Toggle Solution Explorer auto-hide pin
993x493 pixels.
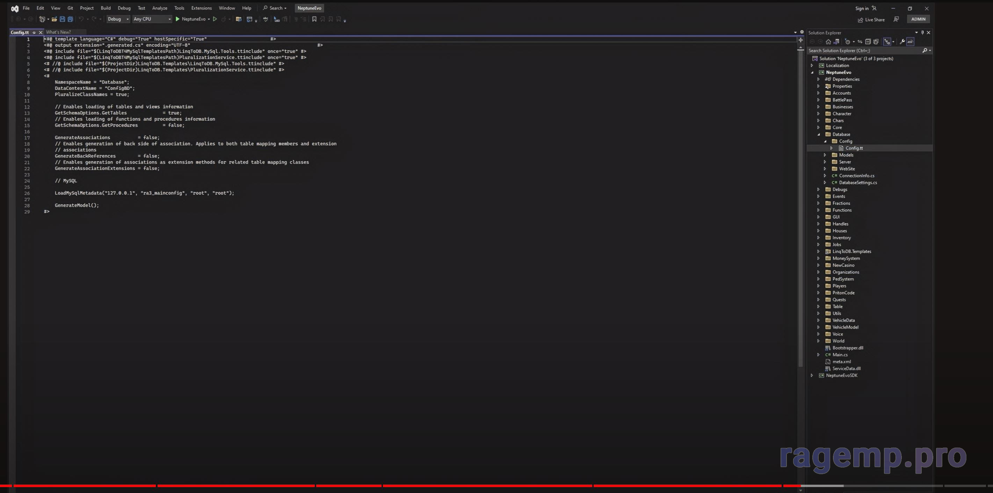click(922, 32)
